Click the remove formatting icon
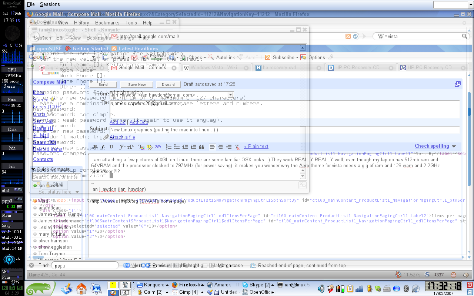The width and height of the screenshot is (474, 296). (237, 147)
